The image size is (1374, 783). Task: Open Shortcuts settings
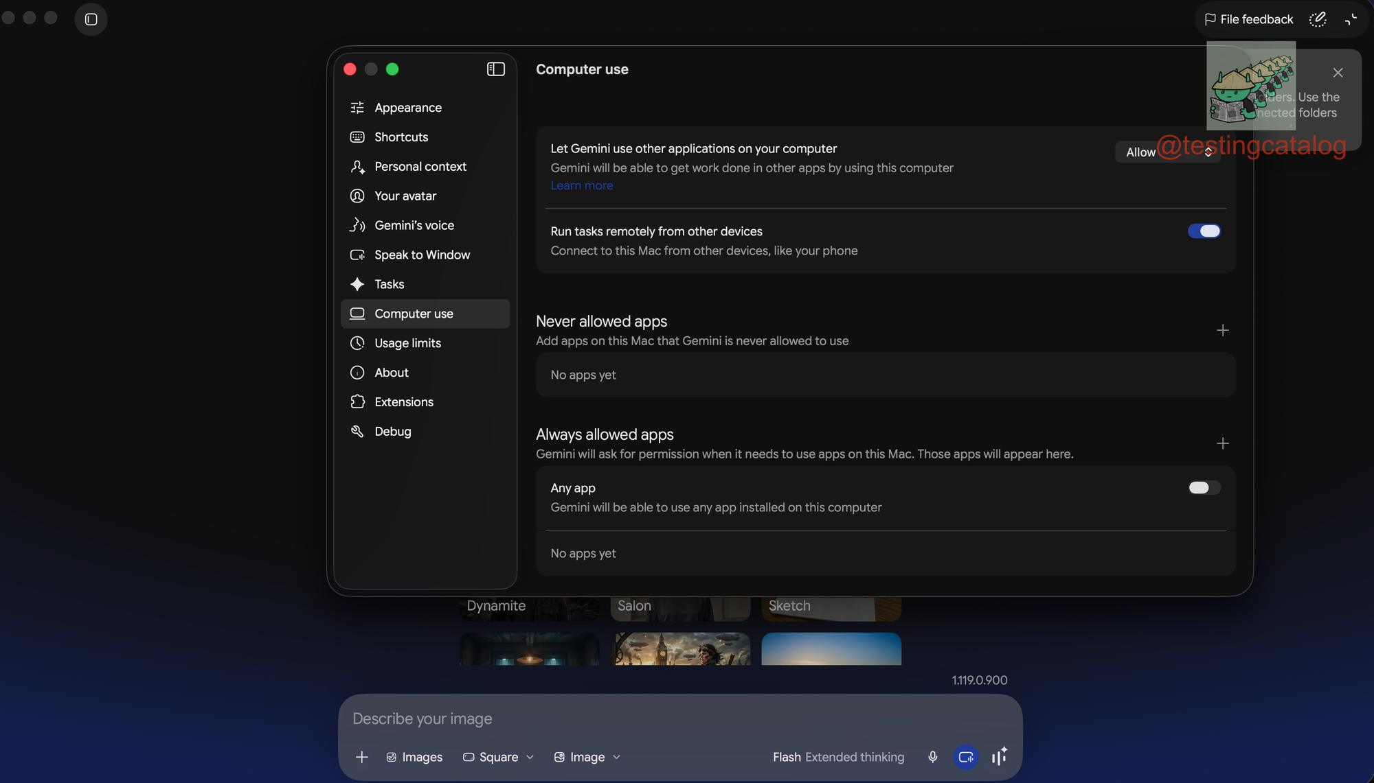[425, 137]
